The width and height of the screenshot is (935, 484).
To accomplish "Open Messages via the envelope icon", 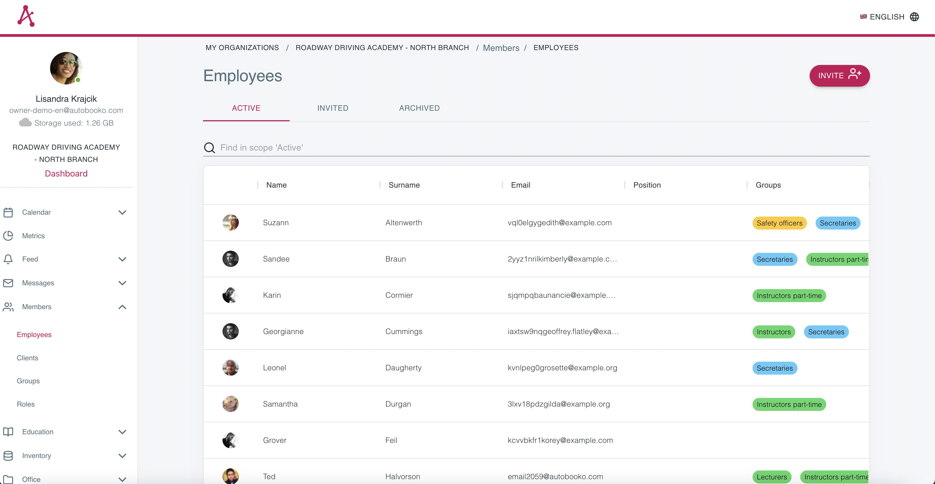I will click(x=8, y=283).
